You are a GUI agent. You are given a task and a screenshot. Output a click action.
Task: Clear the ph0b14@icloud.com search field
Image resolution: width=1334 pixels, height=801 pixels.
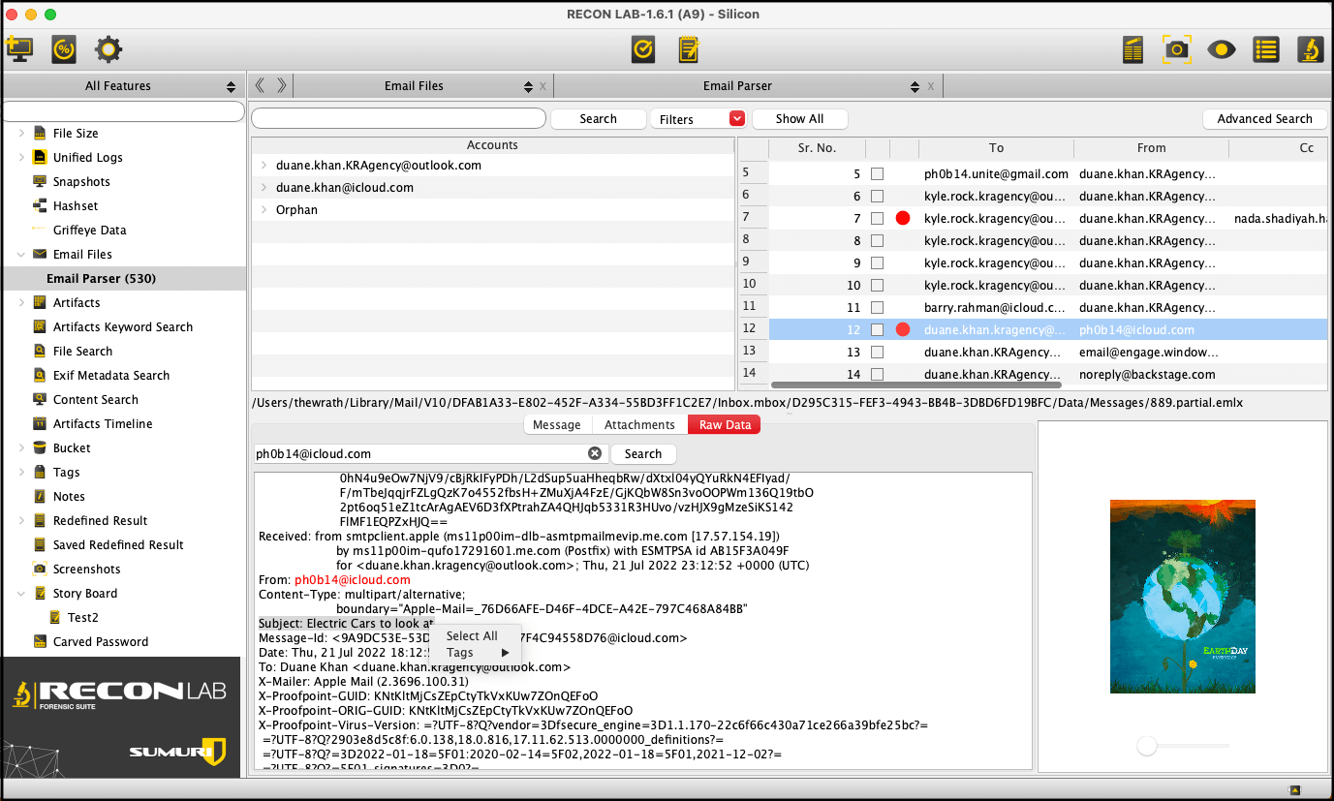(595, 453)
